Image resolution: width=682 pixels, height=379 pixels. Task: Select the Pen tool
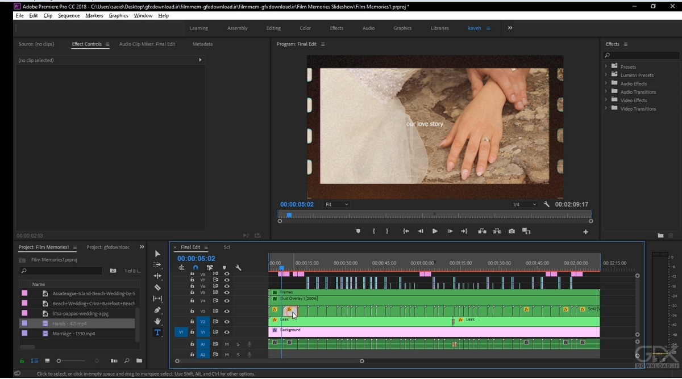click(157, 310)
